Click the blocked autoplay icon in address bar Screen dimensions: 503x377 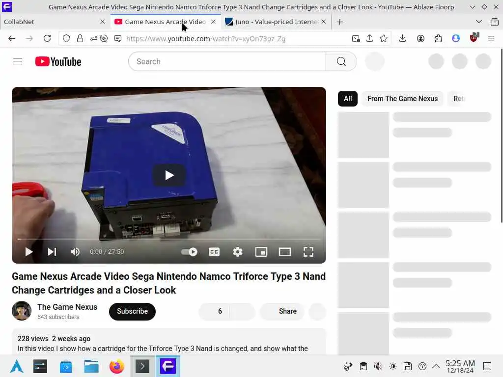coord(104,38)
